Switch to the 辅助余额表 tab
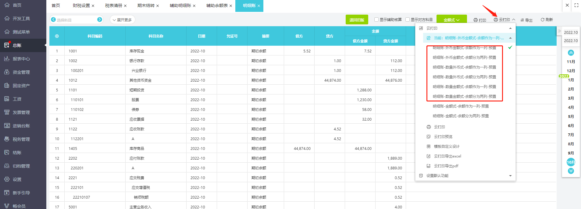The width and height of the screenshot is (581, 209). (217, 6)
